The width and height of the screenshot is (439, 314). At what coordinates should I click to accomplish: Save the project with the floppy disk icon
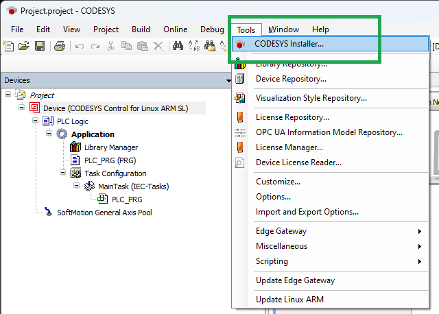pos(40,46)
